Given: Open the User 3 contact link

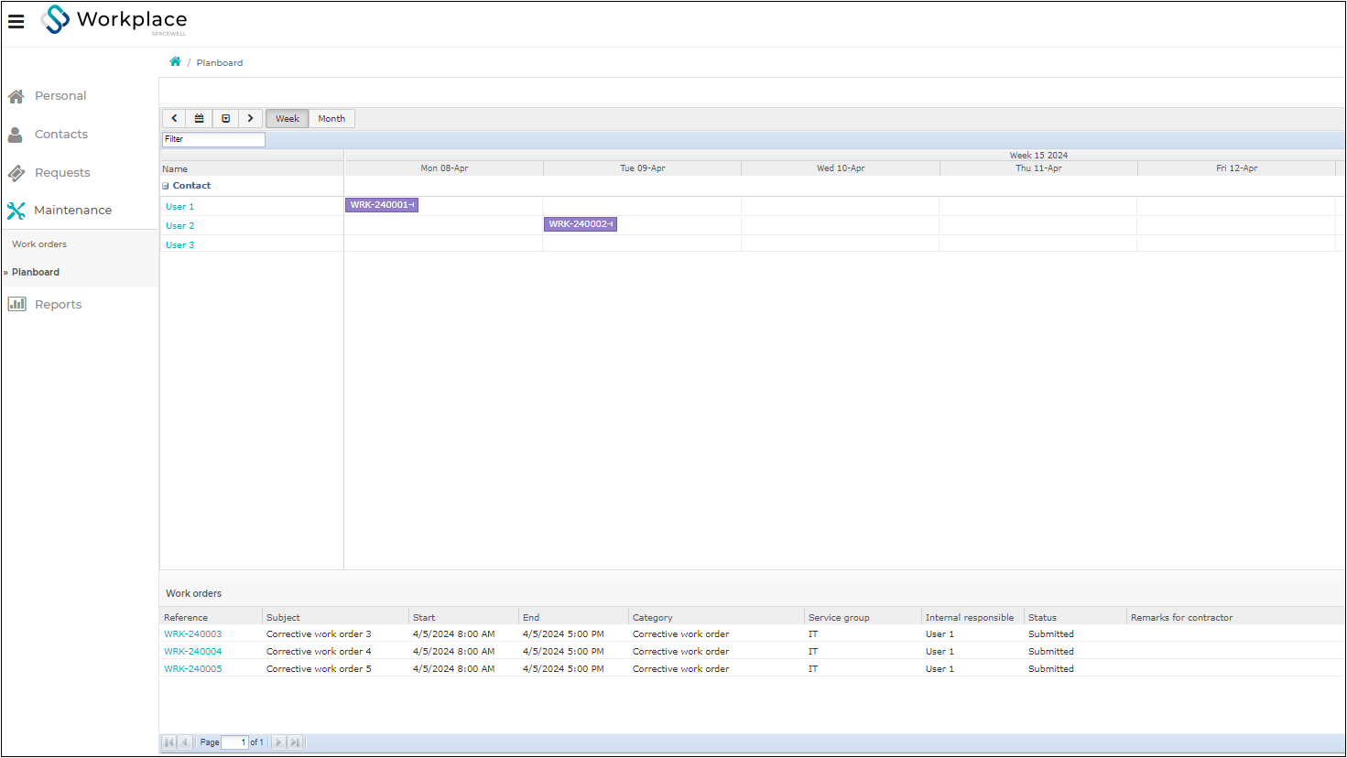Looking at the screenshot, I should (179, 245).
